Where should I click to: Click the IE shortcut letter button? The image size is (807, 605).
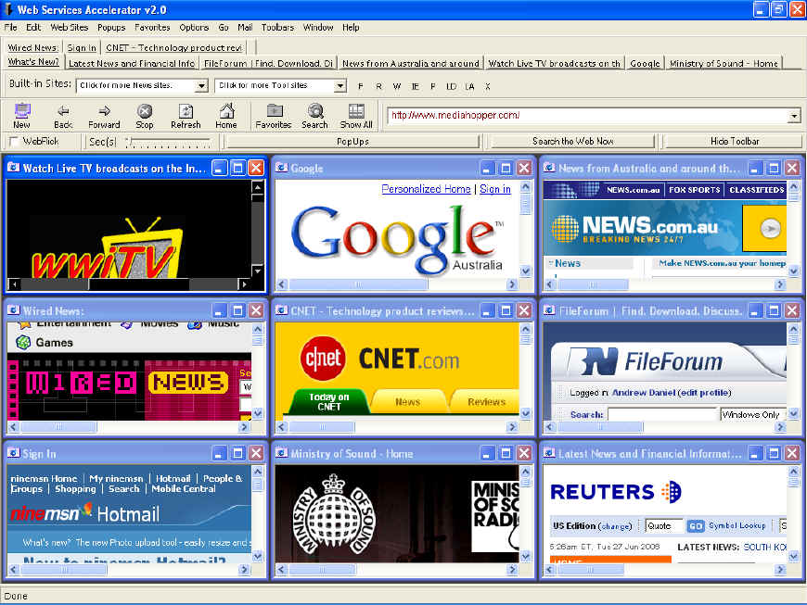point(415,86)
